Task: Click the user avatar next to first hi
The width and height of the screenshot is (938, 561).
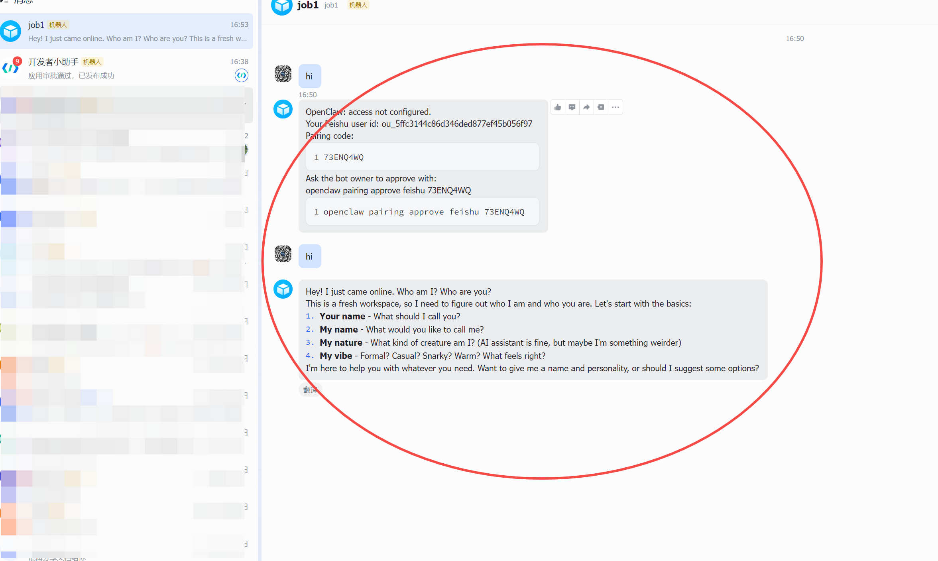Action: 283,74
